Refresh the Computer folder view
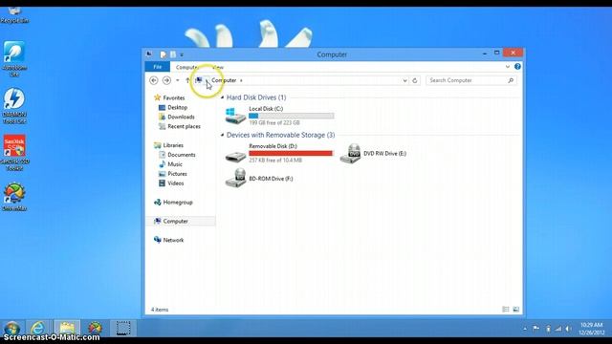This screenshot has width=612, height=344. click(415, 80)
